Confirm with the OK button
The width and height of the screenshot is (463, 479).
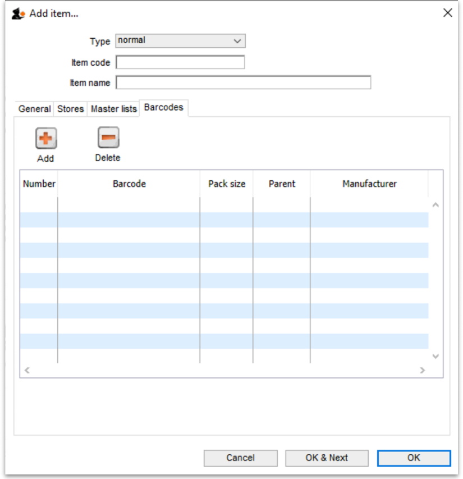coord(414,458)
